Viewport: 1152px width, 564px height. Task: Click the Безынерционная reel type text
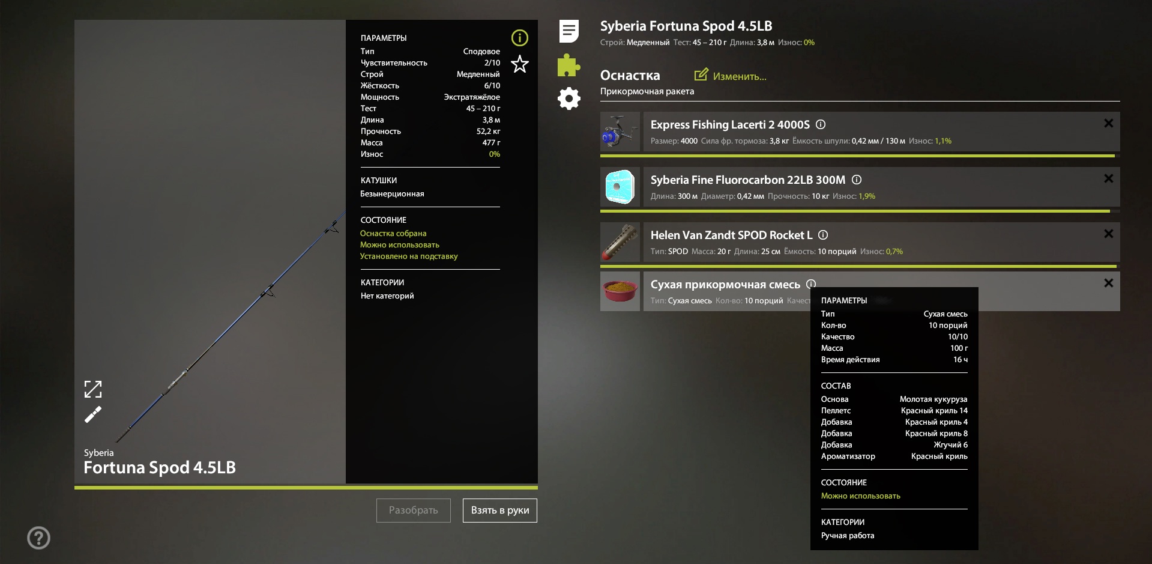pyautogui.click(x=392, y=194)
